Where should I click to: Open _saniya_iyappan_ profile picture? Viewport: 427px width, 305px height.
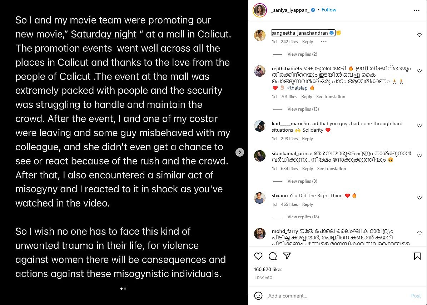coord(260,10)
